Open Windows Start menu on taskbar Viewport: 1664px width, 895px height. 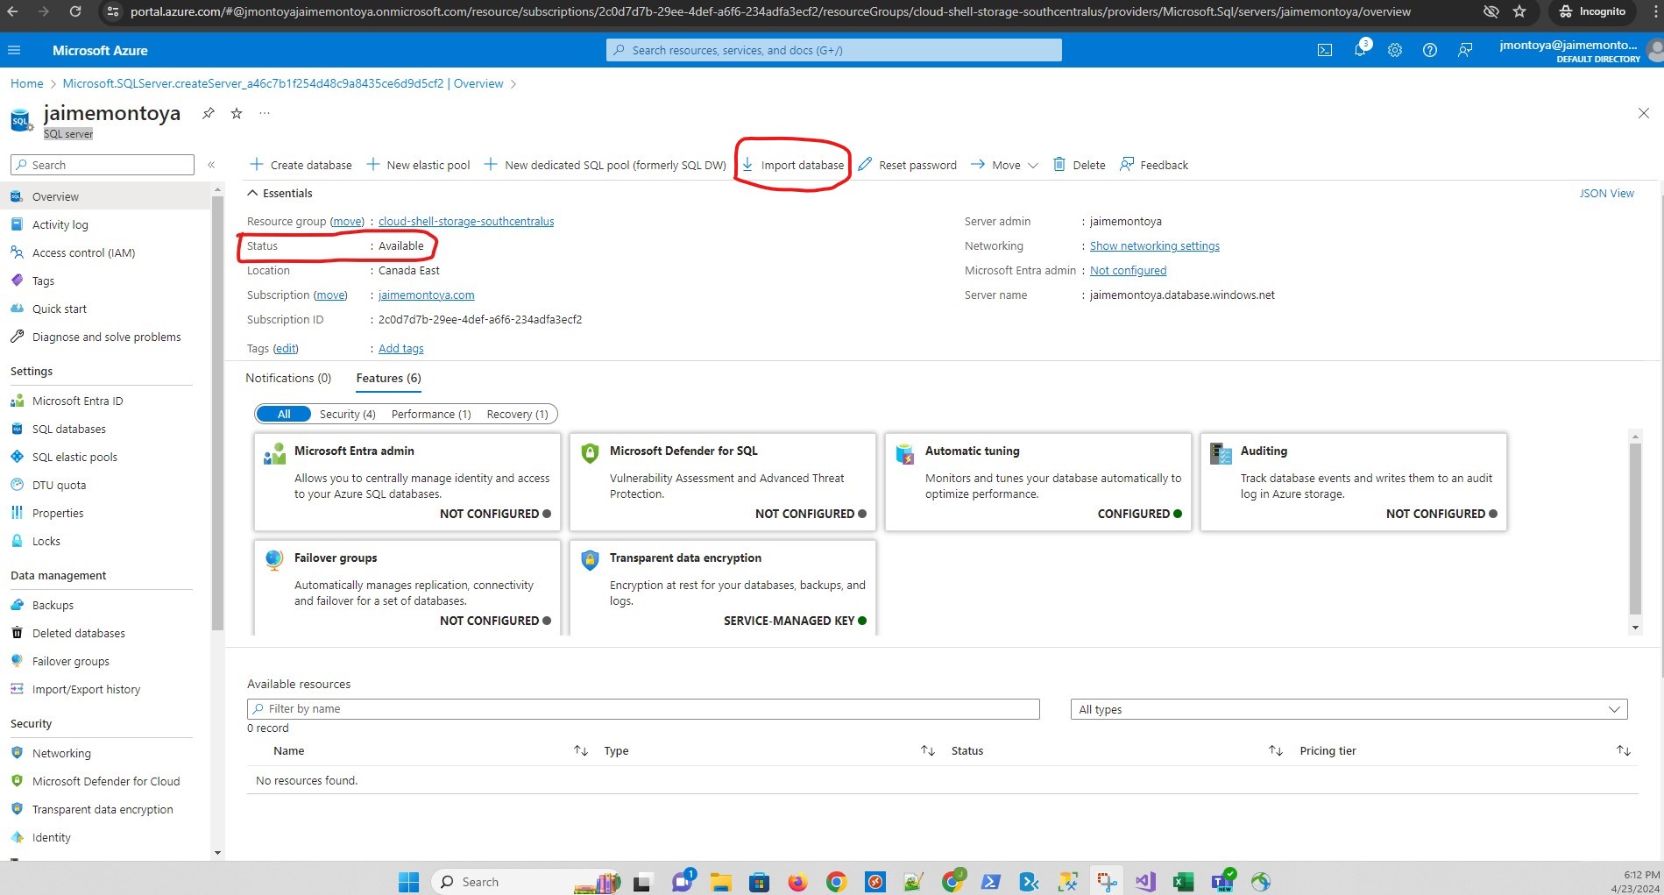tap(408, 882)
